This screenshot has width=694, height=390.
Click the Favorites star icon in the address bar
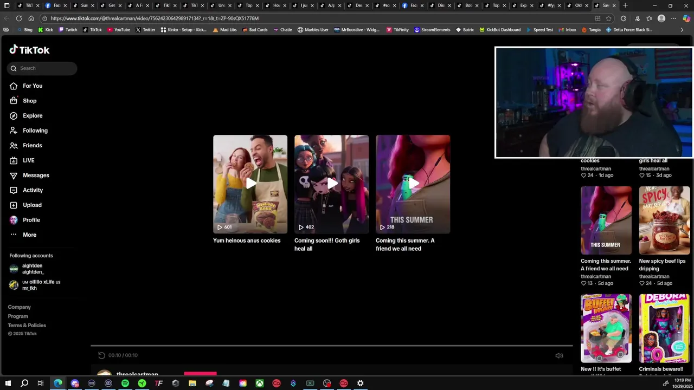coord(609,18)
